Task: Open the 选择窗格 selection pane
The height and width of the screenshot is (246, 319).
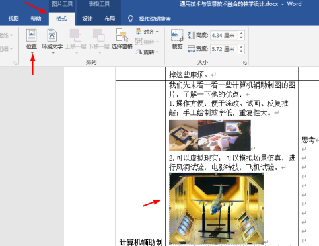Action: click(x=122, y=38)
